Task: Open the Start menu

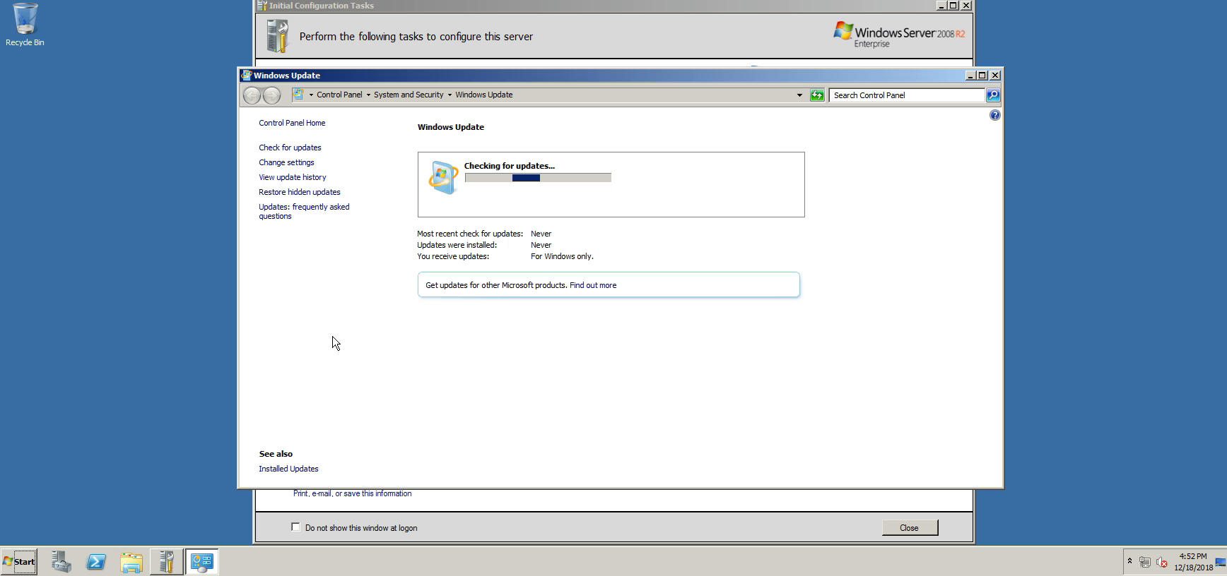Action: pyautogui.click(x=19, y=562)
